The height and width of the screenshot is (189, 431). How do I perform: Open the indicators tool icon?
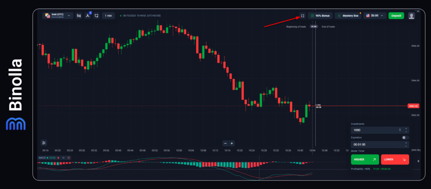(x=88, y=16)
